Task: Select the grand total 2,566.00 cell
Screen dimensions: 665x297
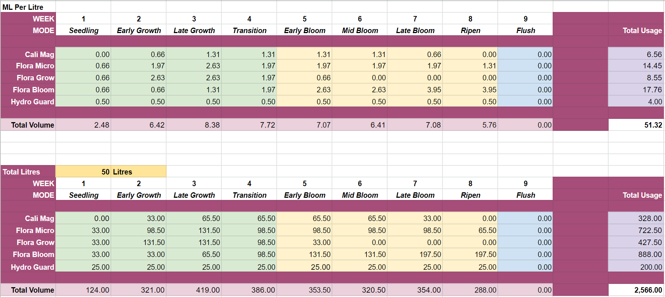Action: click(x=636, y=290)
